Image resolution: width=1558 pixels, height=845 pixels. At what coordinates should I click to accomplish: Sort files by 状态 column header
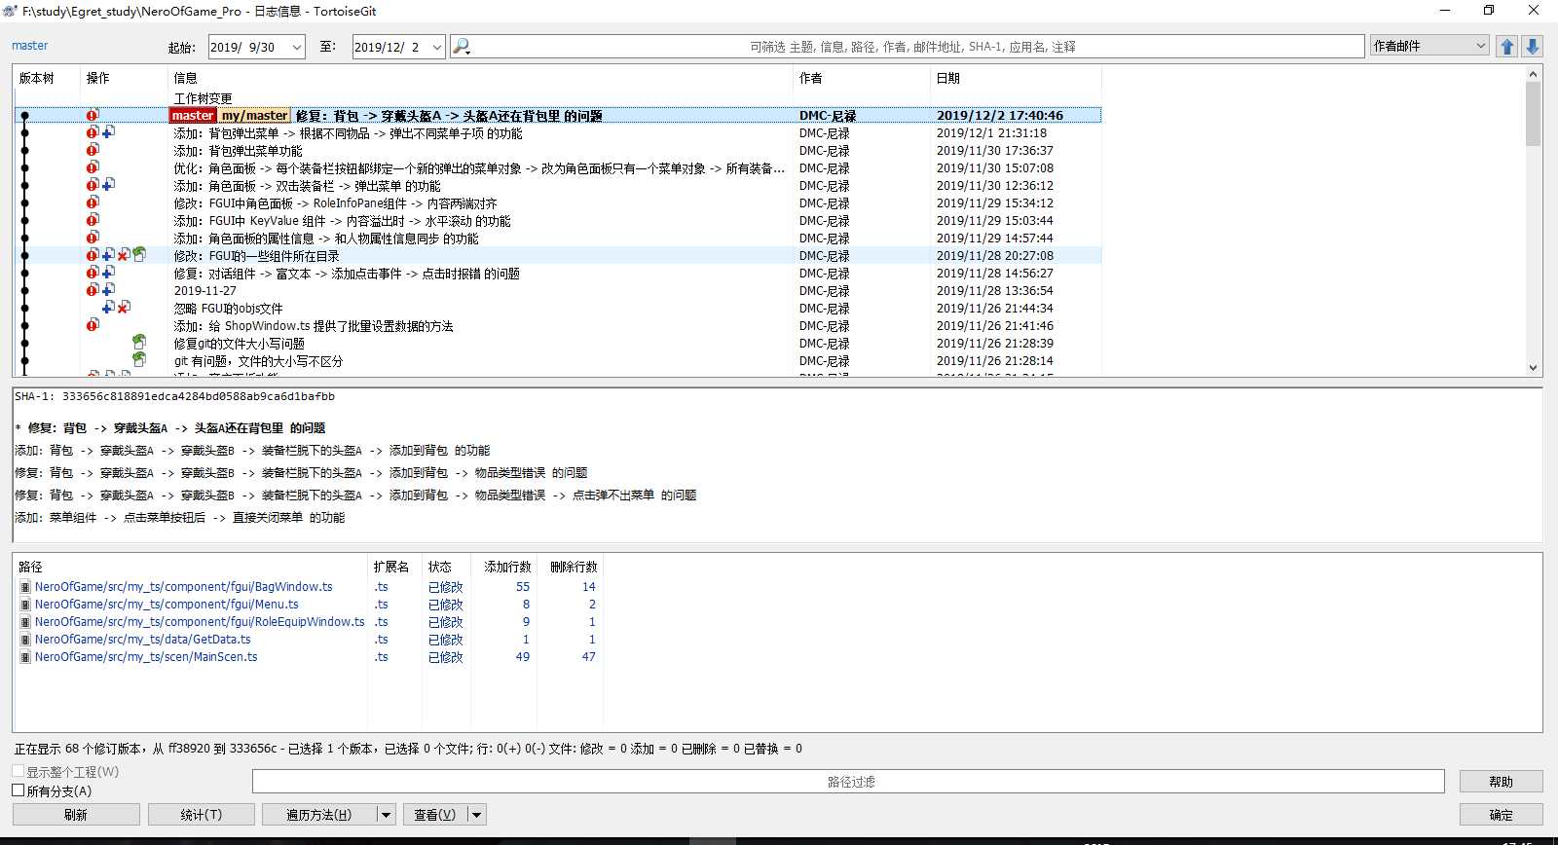coord(440,567)
